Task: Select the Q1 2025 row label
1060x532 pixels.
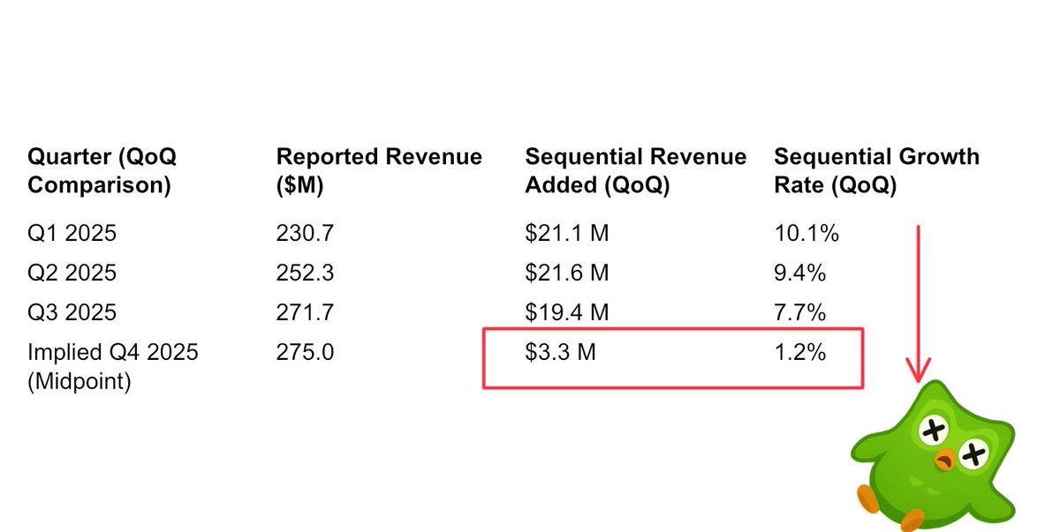Action: 72,234
